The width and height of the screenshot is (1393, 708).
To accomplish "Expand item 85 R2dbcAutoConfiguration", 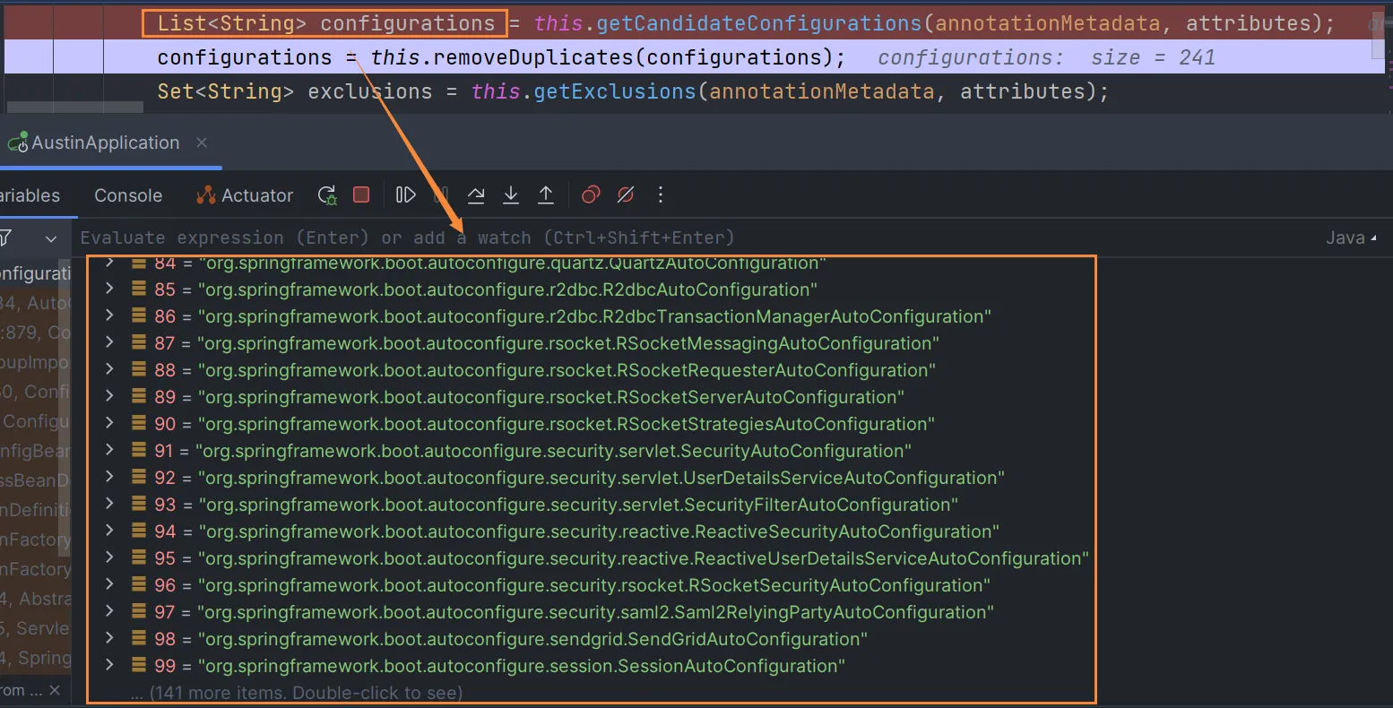I will click(109, 289).
